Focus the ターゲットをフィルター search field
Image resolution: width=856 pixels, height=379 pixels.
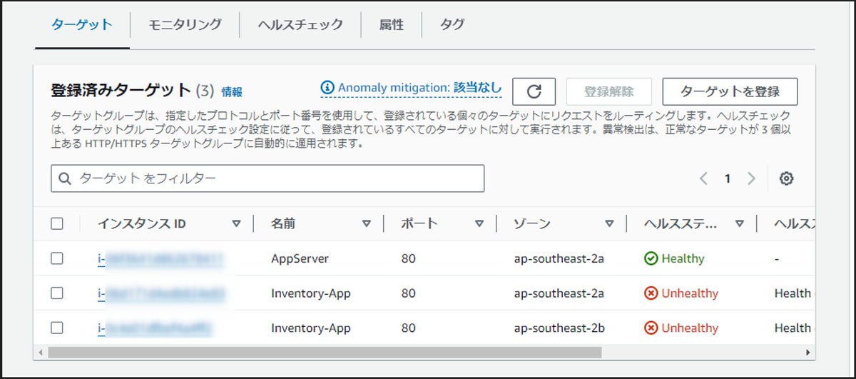pos(267,178)
